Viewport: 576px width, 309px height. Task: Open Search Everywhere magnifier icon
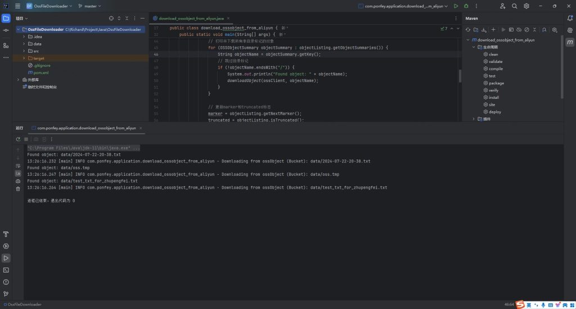tap(514, 6)
